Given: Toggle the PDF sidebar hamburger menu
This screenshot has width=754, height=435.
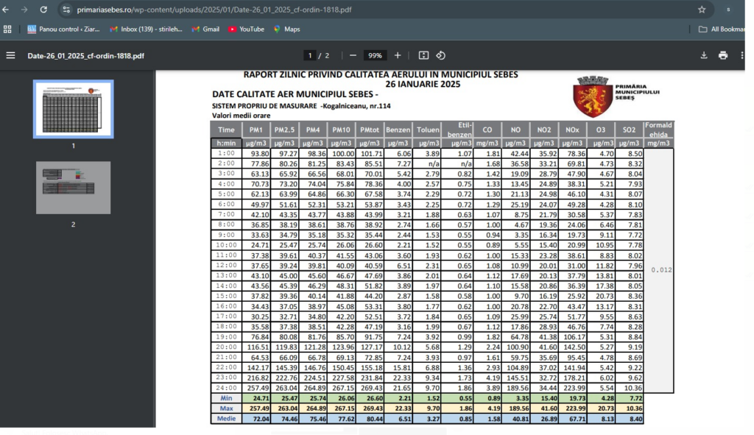Looking at the screenshot, I should (x=10, y=55).
